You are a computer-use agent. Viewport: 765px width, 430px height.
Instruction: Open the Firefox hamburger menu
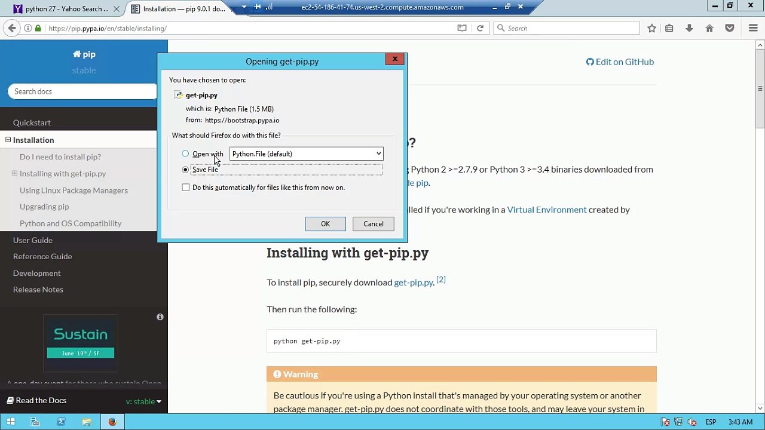(753, 28)
